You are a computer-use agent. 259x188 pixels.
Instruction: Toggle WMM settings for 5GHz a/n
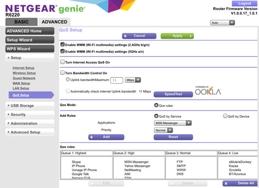pyautogui.click(x=62, y=51)
